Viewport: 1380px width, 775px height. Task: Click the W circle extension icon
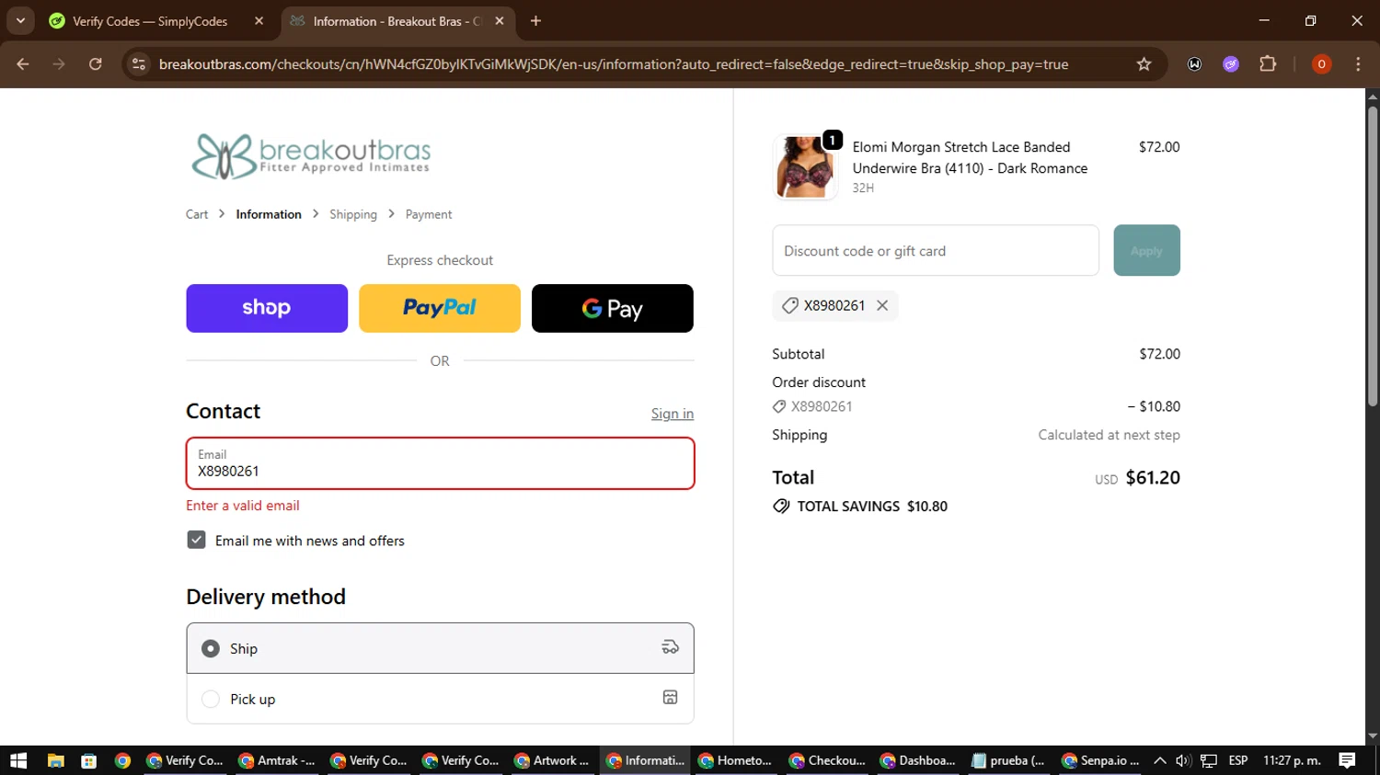coord(1194,64)
